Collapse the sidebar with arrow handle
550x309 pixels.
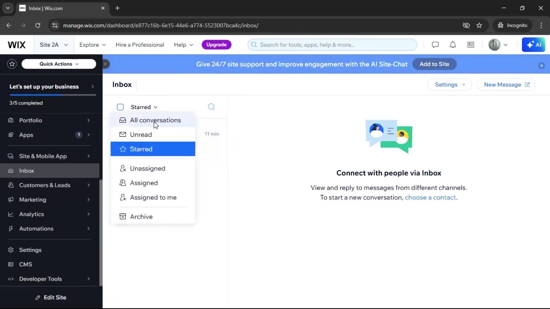[106, 64]
